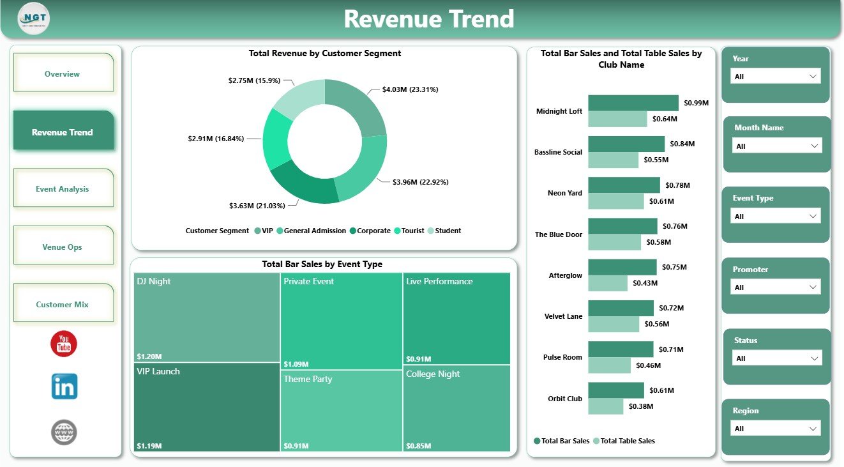Open the LinkedIn icon link
This screenshot has width=844, height=467.
point(64,387)
